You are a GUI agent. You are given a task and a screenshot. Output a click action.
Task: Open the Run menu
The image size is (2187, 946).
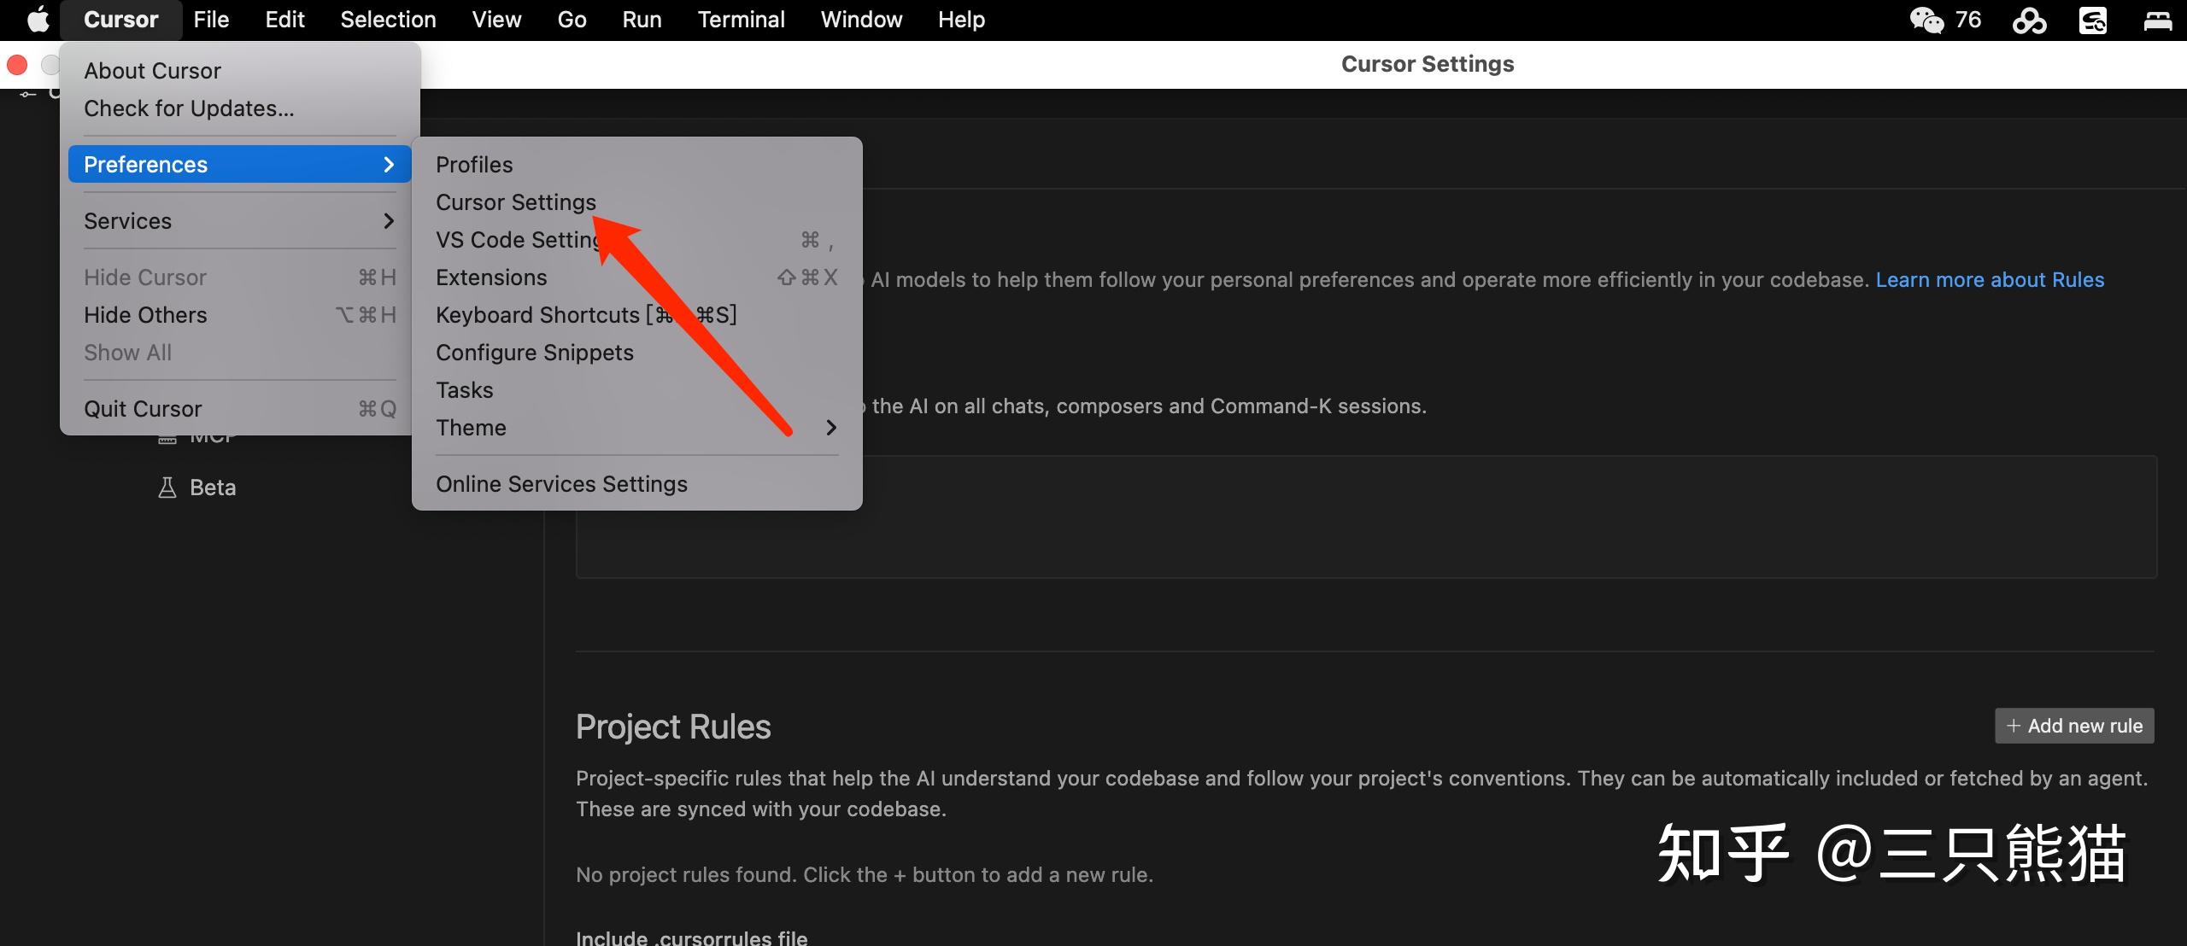(x=642, y=20)
